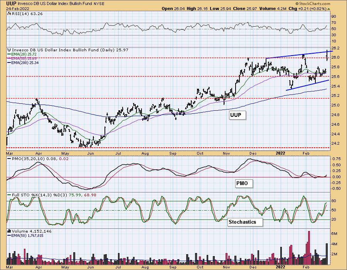Click the PMO annotation box
Image resolution: width=347 pixels, height=270 pixels.
tap(244, 184)
